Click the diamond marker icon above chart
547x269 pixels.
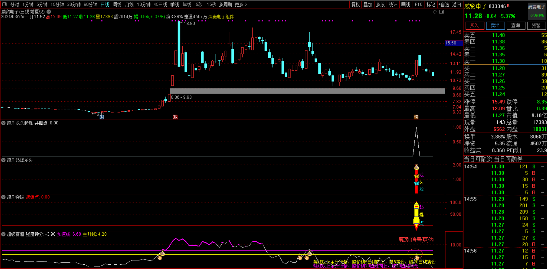point(435,12)
